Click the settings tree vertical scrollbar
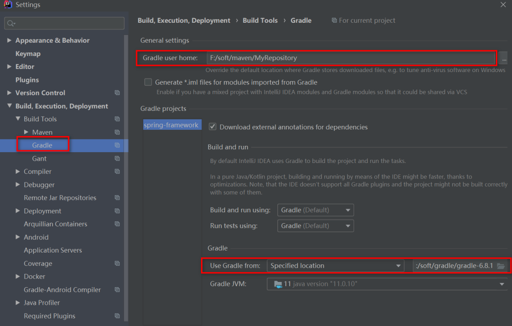Viewport: 512px width, 326px height. coord(126,178)
